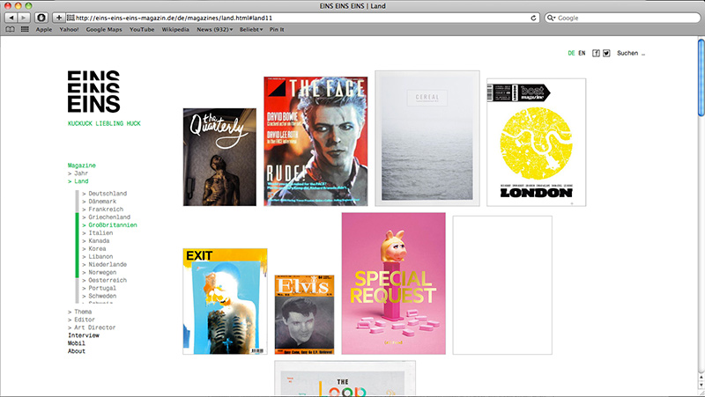Click the Google search field
Image resolution: width=705 pixels, height=397 pixels.
point(622,18)
